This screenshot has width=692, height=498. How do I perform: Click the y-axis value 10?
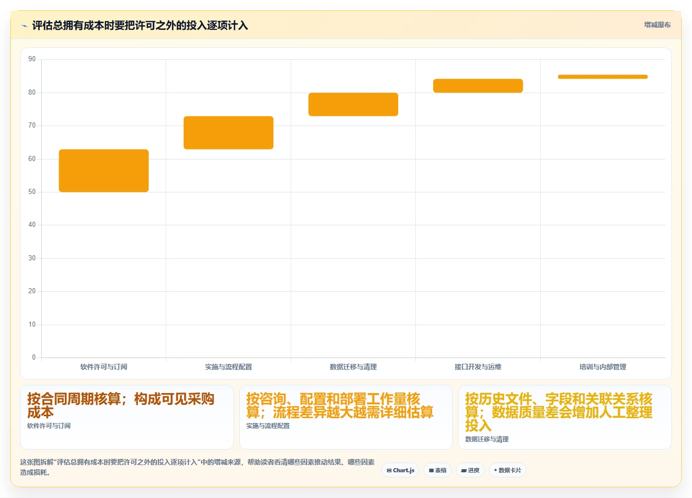[x=32, y=325]
